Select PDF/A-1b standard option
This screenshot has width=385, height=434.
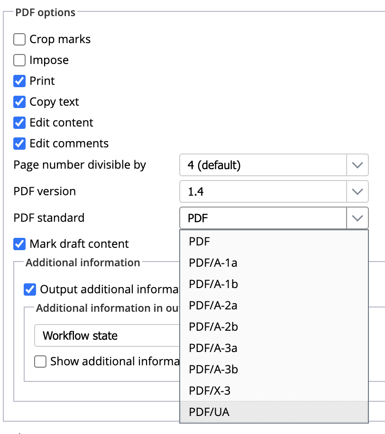point(213,284)
